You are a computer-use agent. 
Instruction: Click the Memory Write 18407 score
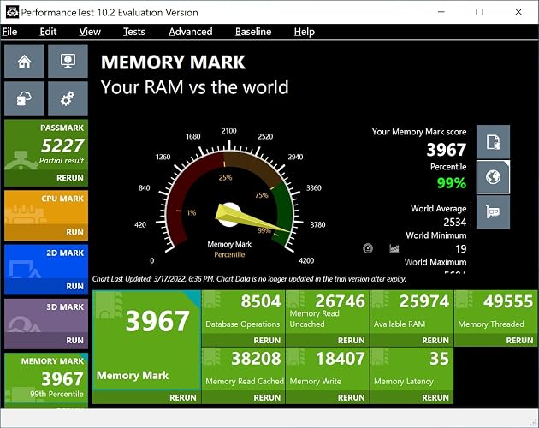coord(341,359)
